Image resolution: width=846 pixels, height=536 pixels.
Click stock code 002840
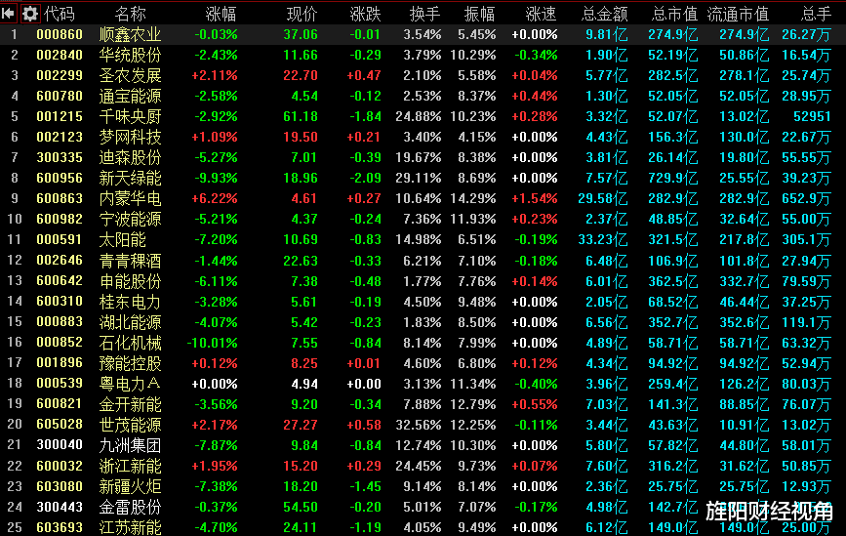[60, 55]
